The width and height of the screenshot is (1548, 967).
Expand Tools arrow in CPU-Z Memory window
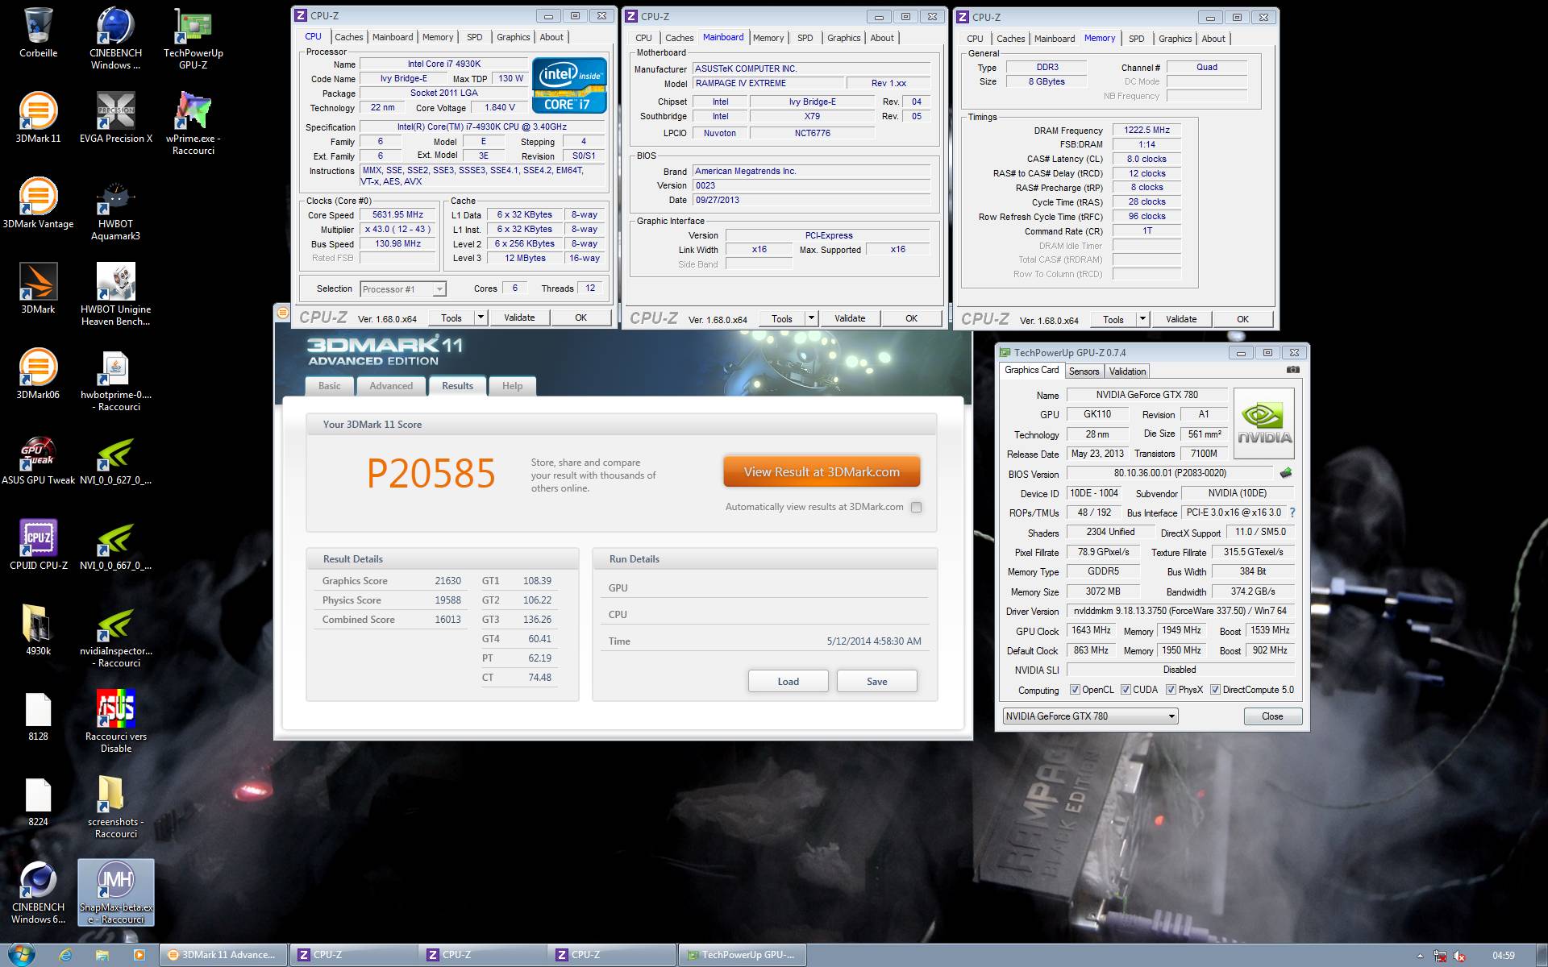(1142, 319)
